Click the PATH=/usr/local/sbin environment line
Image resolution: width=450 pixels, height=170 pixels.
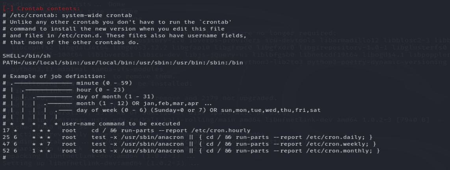point(123,63)
